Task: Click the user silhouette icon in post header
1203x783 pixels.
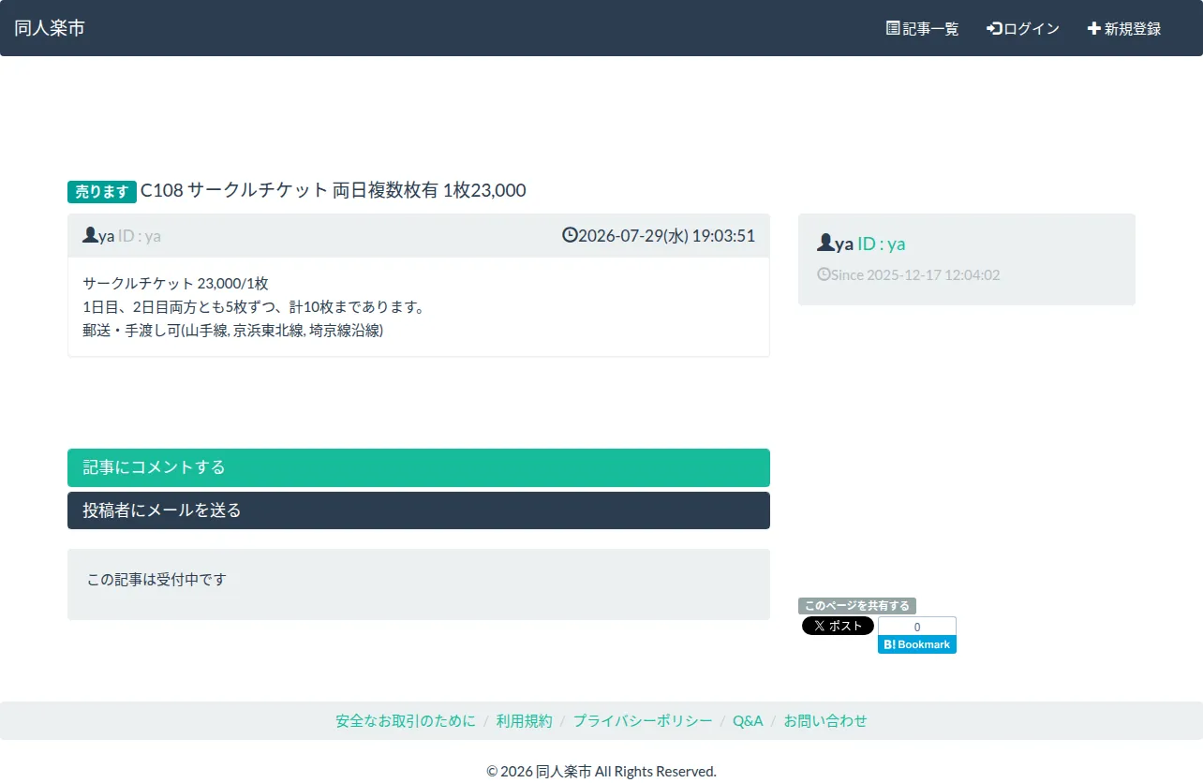Action: pos(90,235)
